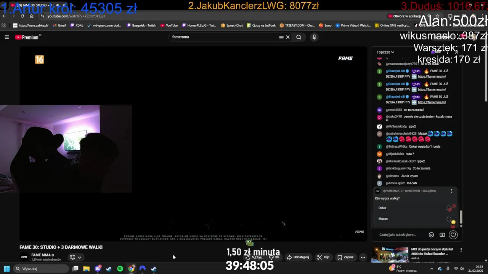Select Oskar in the chat poll
The image size is (488, 274).
[x=415, y=208]
